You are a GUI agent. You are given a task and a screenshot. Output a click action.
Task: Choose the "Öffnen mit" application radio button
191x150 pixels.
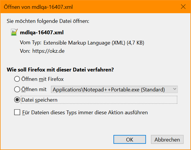coord(17,89)
